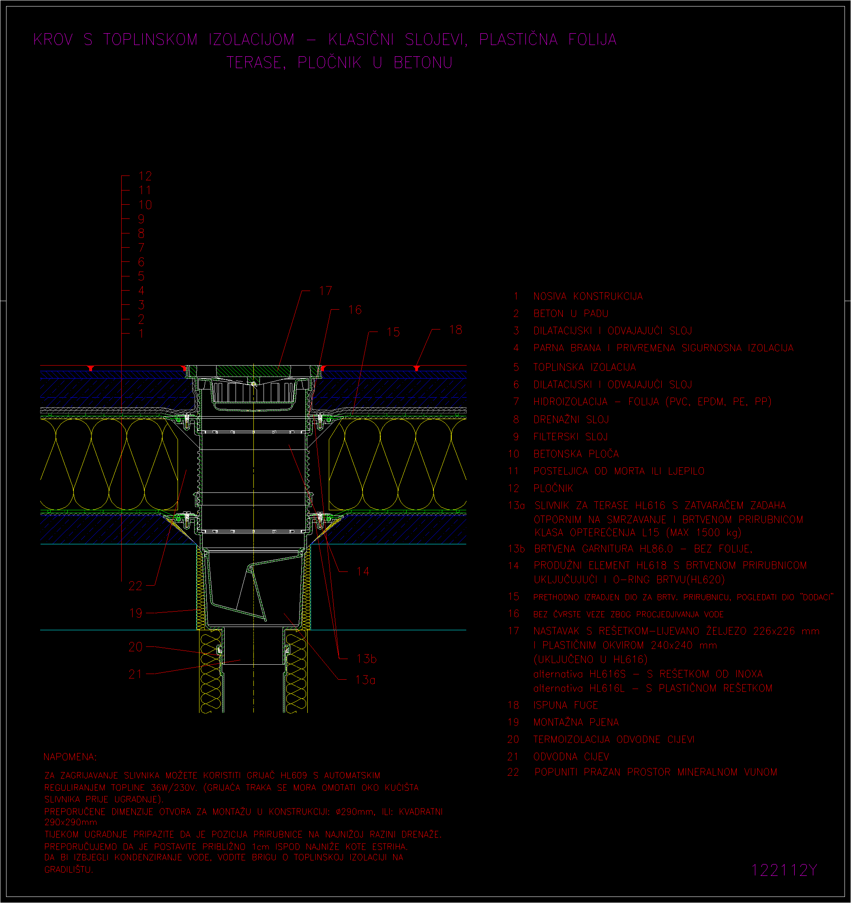The image size is (851, 903).
Task: Click layer callout number 10 in the stack
Action: [146, 205]
